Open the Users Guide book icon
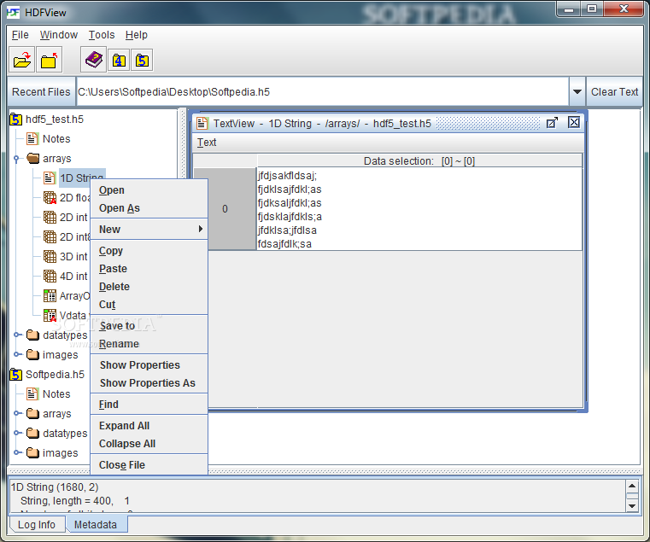 click(94, 60)
